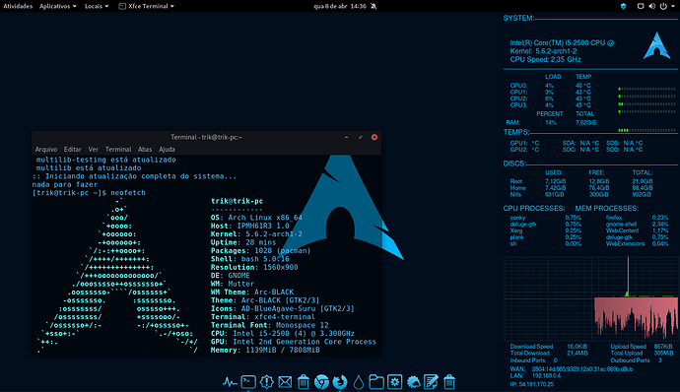Open the file manager folder icon

coord(376,382)
